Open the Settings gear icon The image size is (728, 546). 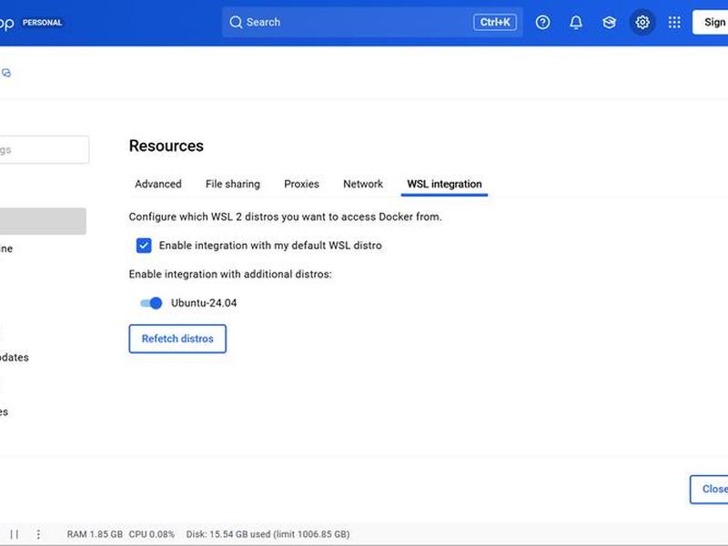pos(642,22)
